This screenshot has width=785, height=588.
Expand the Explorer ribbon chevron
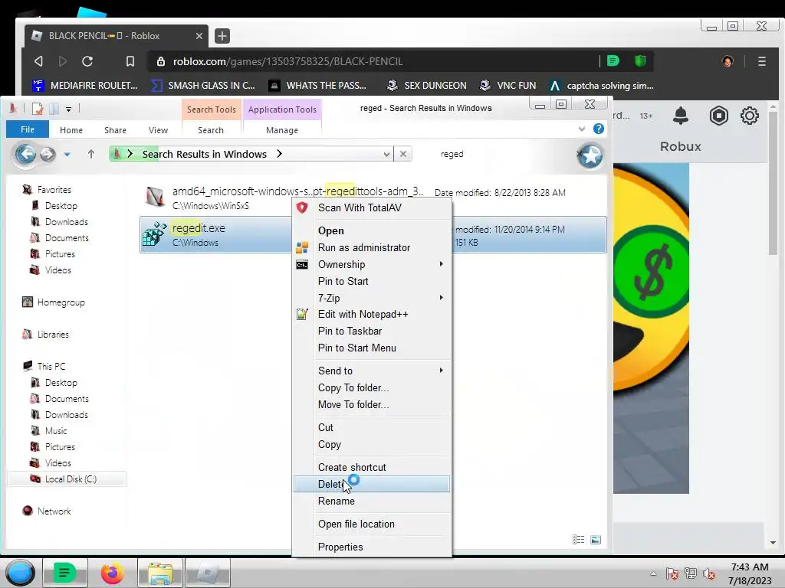(581, 129)
